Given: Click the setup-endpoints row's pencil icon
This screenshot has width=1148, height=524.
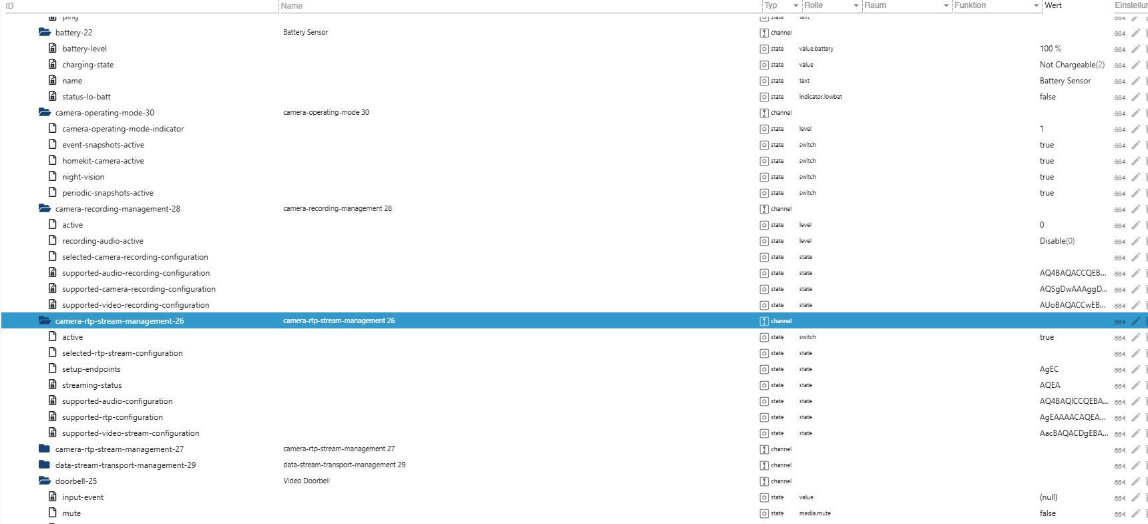Looking at the screenshot, I should point(1135,369).
